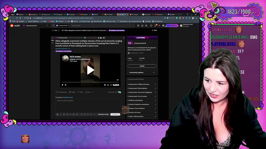Upvote the Sliker post
The height and width of the screenshot is (149, 266).
click(x=52, y=38)
